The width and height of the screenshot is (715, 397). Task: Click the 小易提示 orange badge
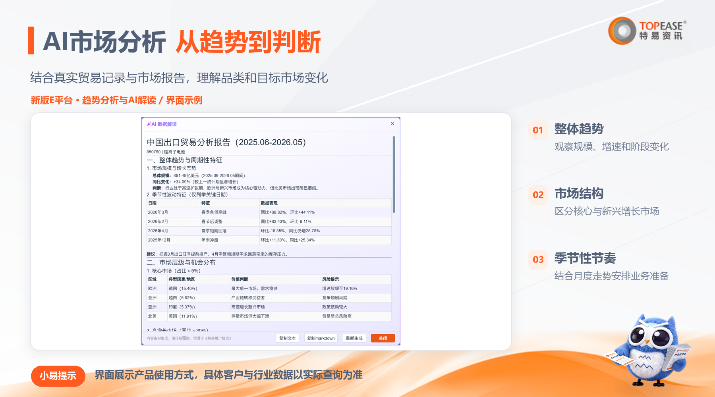(x=58, y=376)
